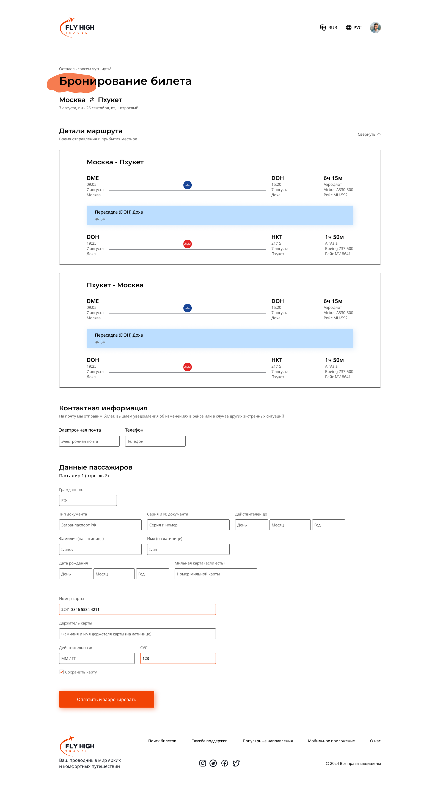Click the Серия и номер document field
The height and width of the screenshot is (802, 440).
tap(188, 525)
